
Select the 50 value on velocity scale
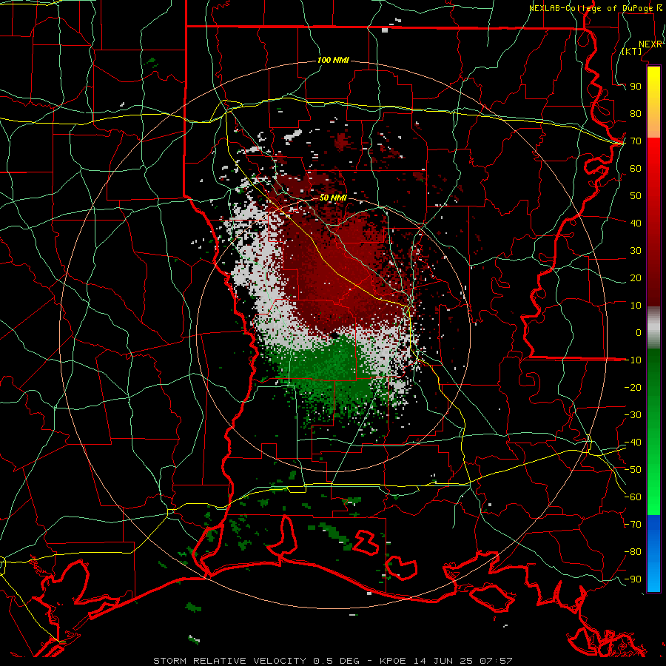(636, 196)
